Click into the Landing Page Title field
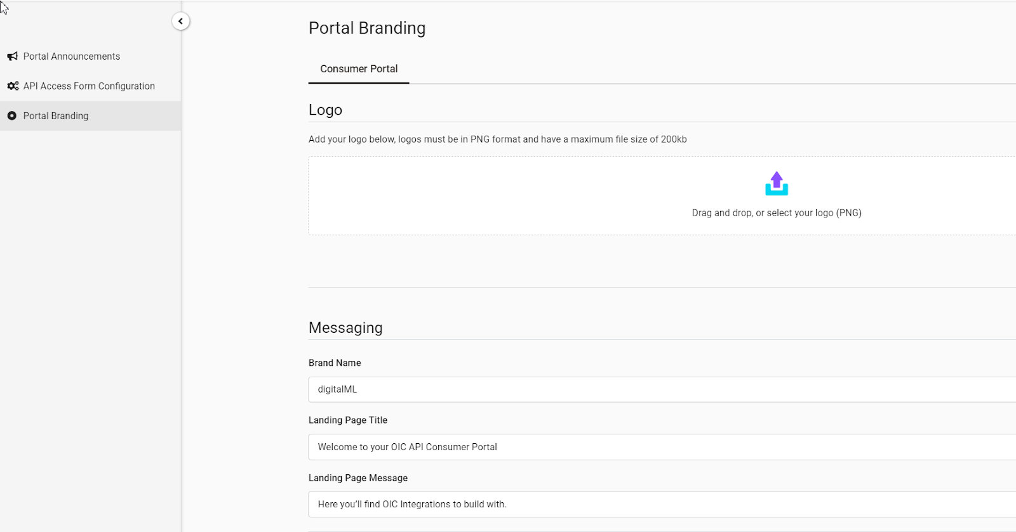The width and height of the screenshot is (1016, 532). pos(660,447)
